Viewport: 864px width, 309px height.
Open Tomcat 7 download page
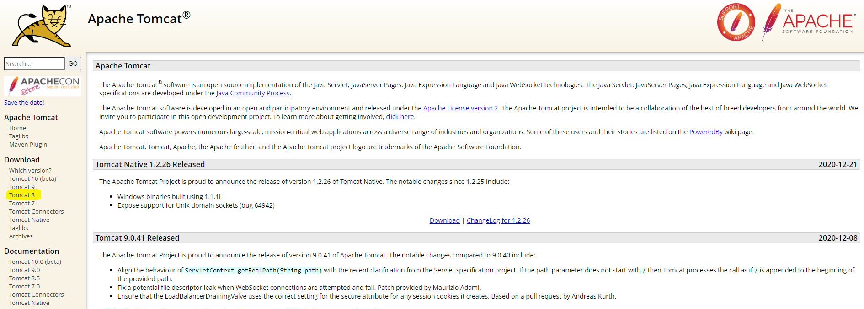[22, 204]
